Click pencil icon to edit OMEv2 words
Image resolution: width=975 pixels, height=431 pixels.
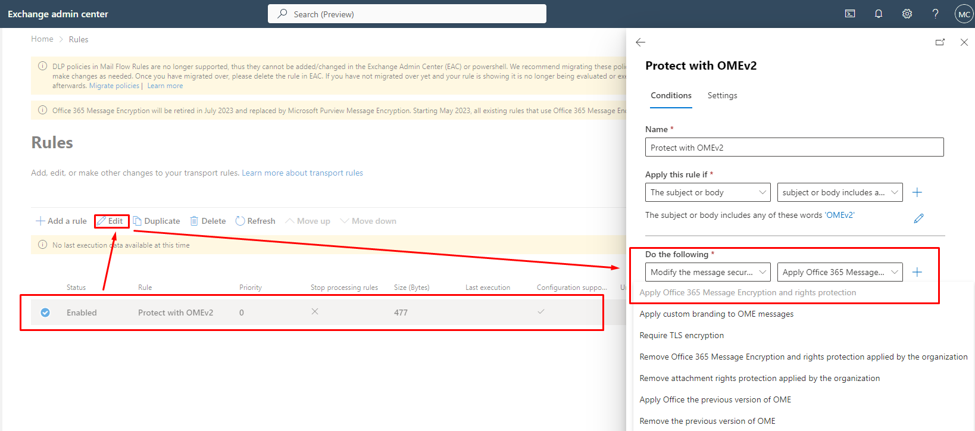click(x=918, y=218)
